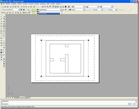Select the Linear dimension tool

click(x=2, y=13)
